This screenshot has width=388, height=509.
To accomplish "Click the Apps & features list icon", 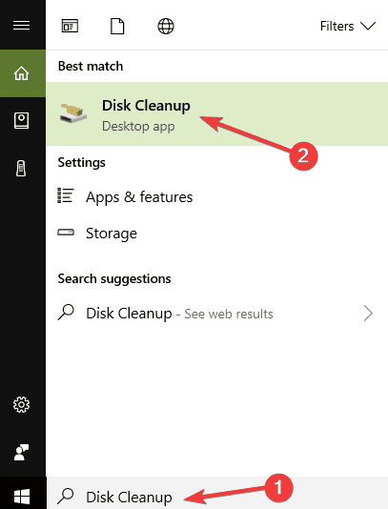I will click(x=66, y=195).
